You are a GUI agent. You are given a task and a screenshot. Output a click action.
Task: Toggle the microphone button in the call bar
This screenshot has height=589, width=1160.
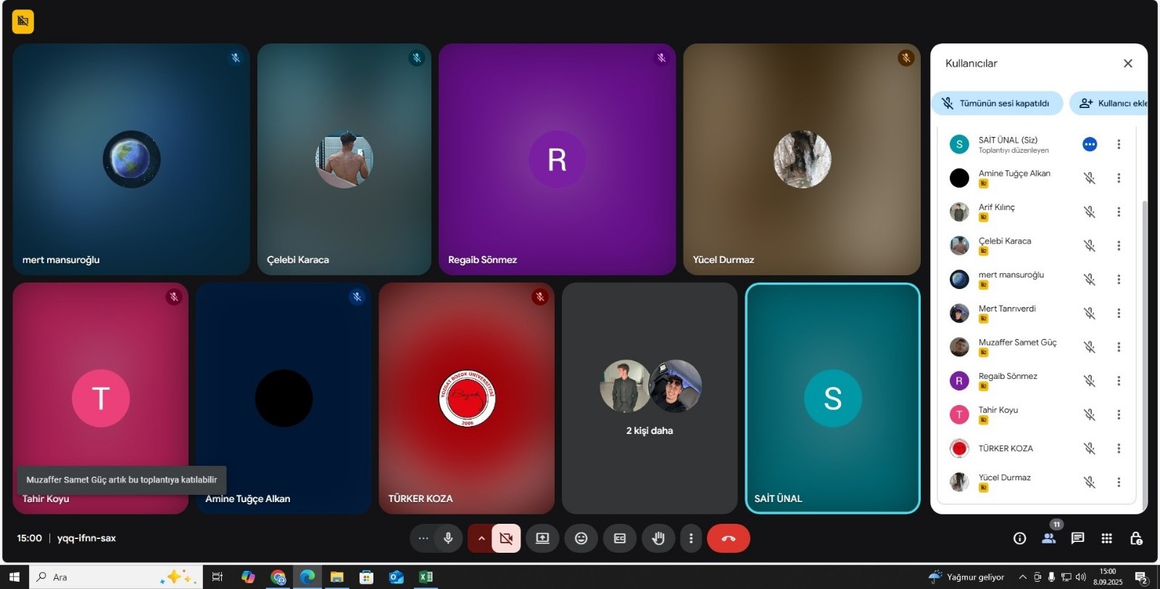pyautogui.click(x=448, y=538)
